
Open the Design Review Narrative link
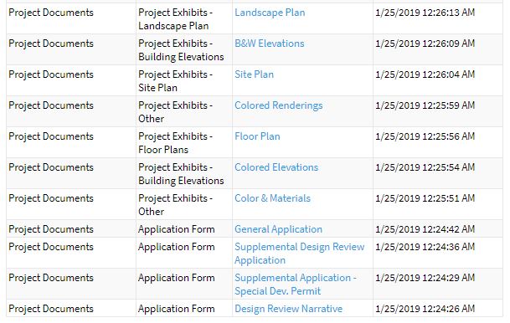point(289,309)
